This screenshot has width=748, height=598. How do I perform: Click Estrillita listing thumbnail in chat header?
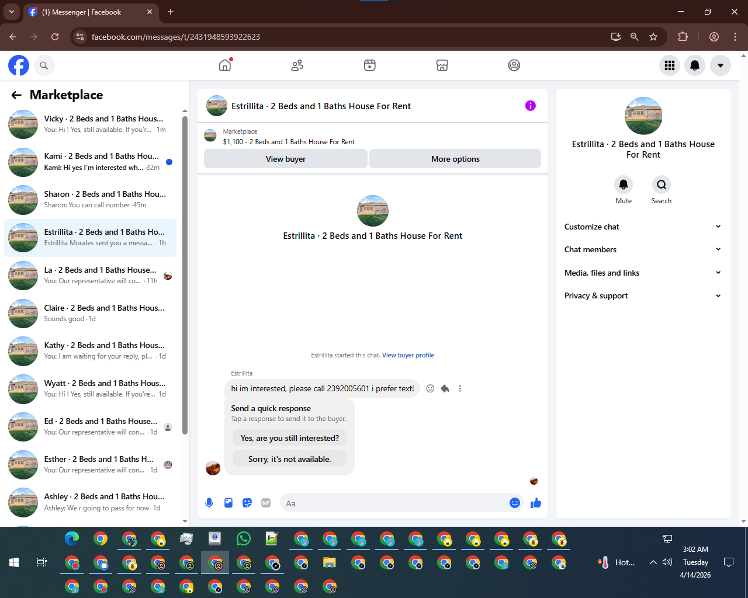[217, 106]
